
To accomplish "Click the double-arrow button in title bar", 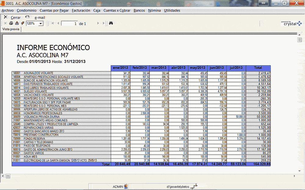I will [264, 3].
